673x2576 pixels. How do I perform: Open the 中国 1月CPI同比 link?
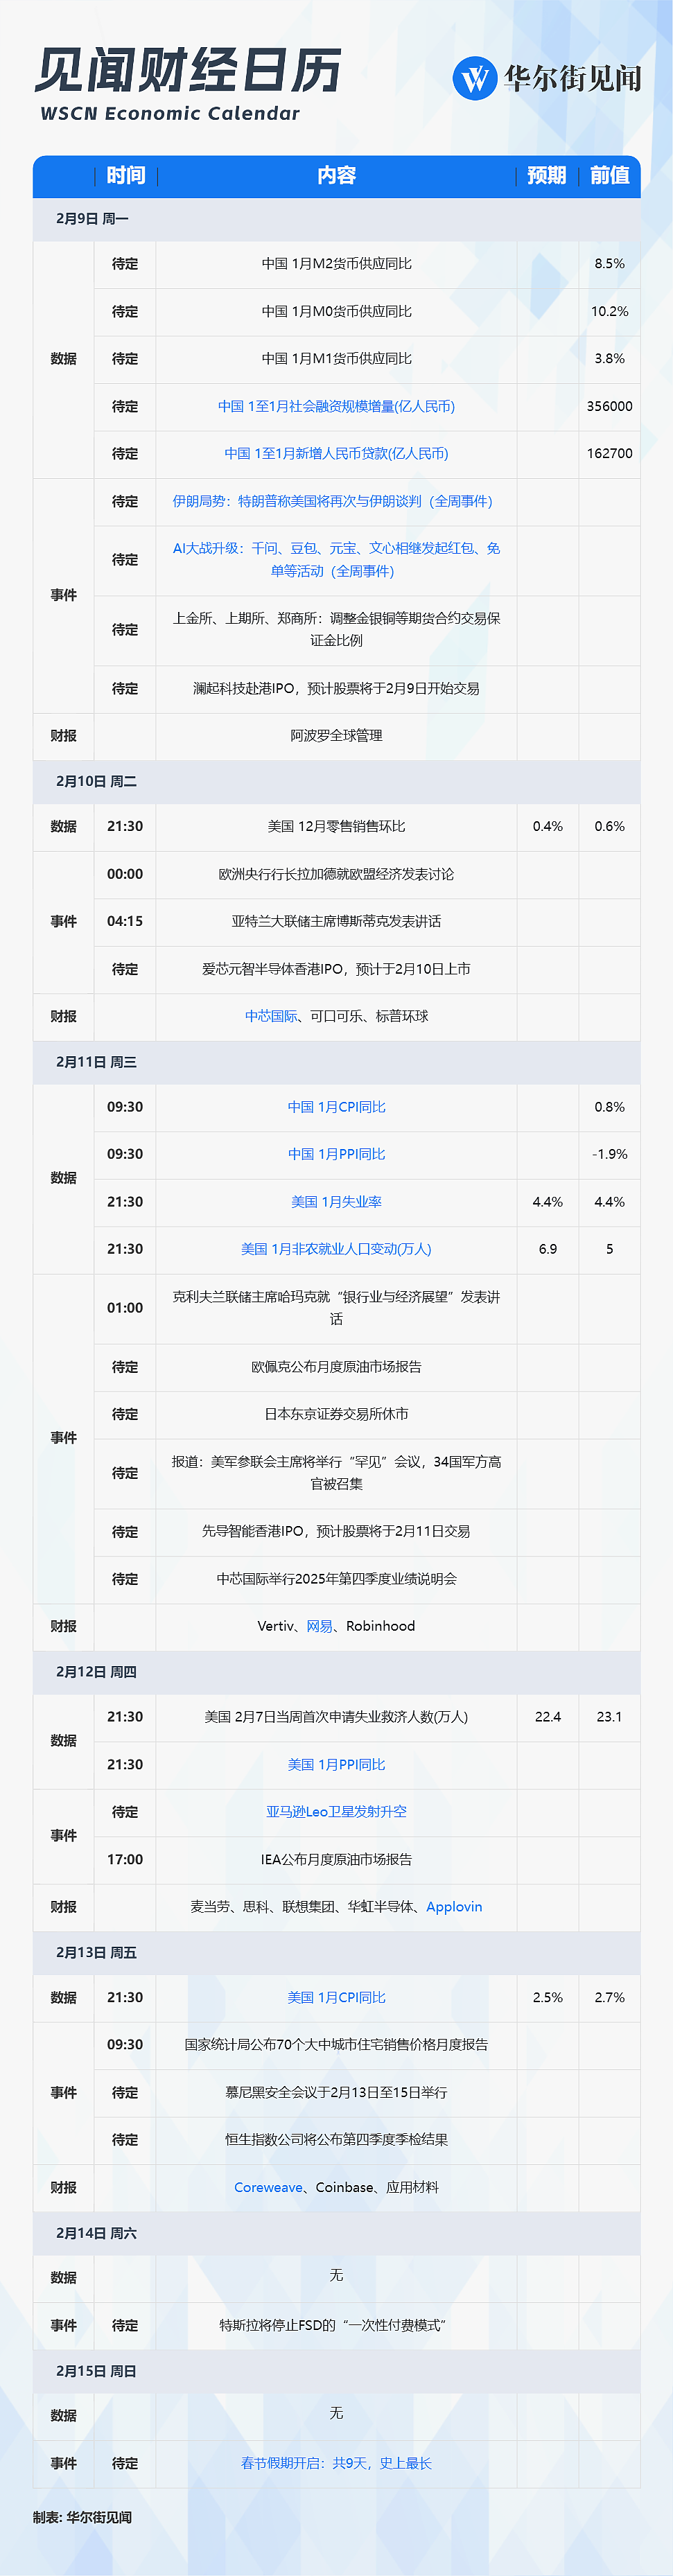pyautogui.click(x=336, y=1107)
